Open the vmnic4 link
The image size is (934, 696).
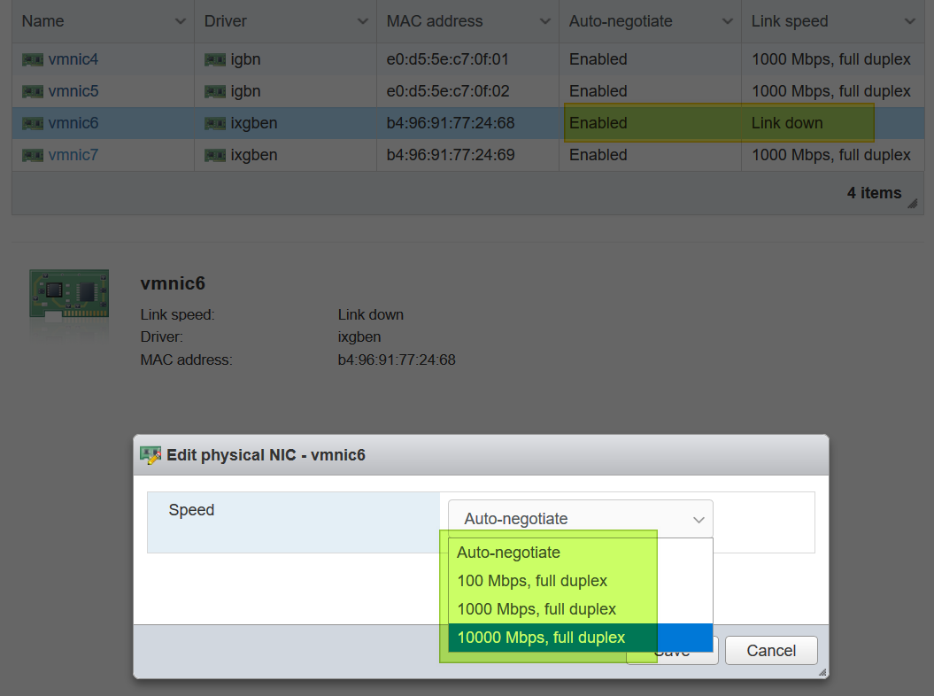point(73,60)
